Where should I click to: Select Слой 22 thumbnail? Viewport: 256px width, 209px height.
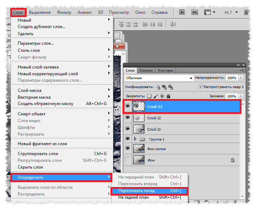139,118
